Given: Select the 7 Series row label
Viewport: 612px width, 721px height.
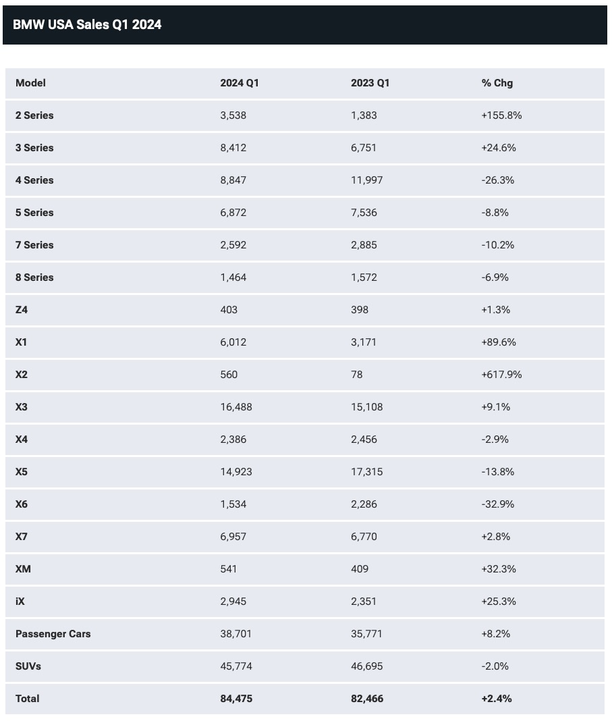Looking at the screenshot, I should (x=34, y=245).
